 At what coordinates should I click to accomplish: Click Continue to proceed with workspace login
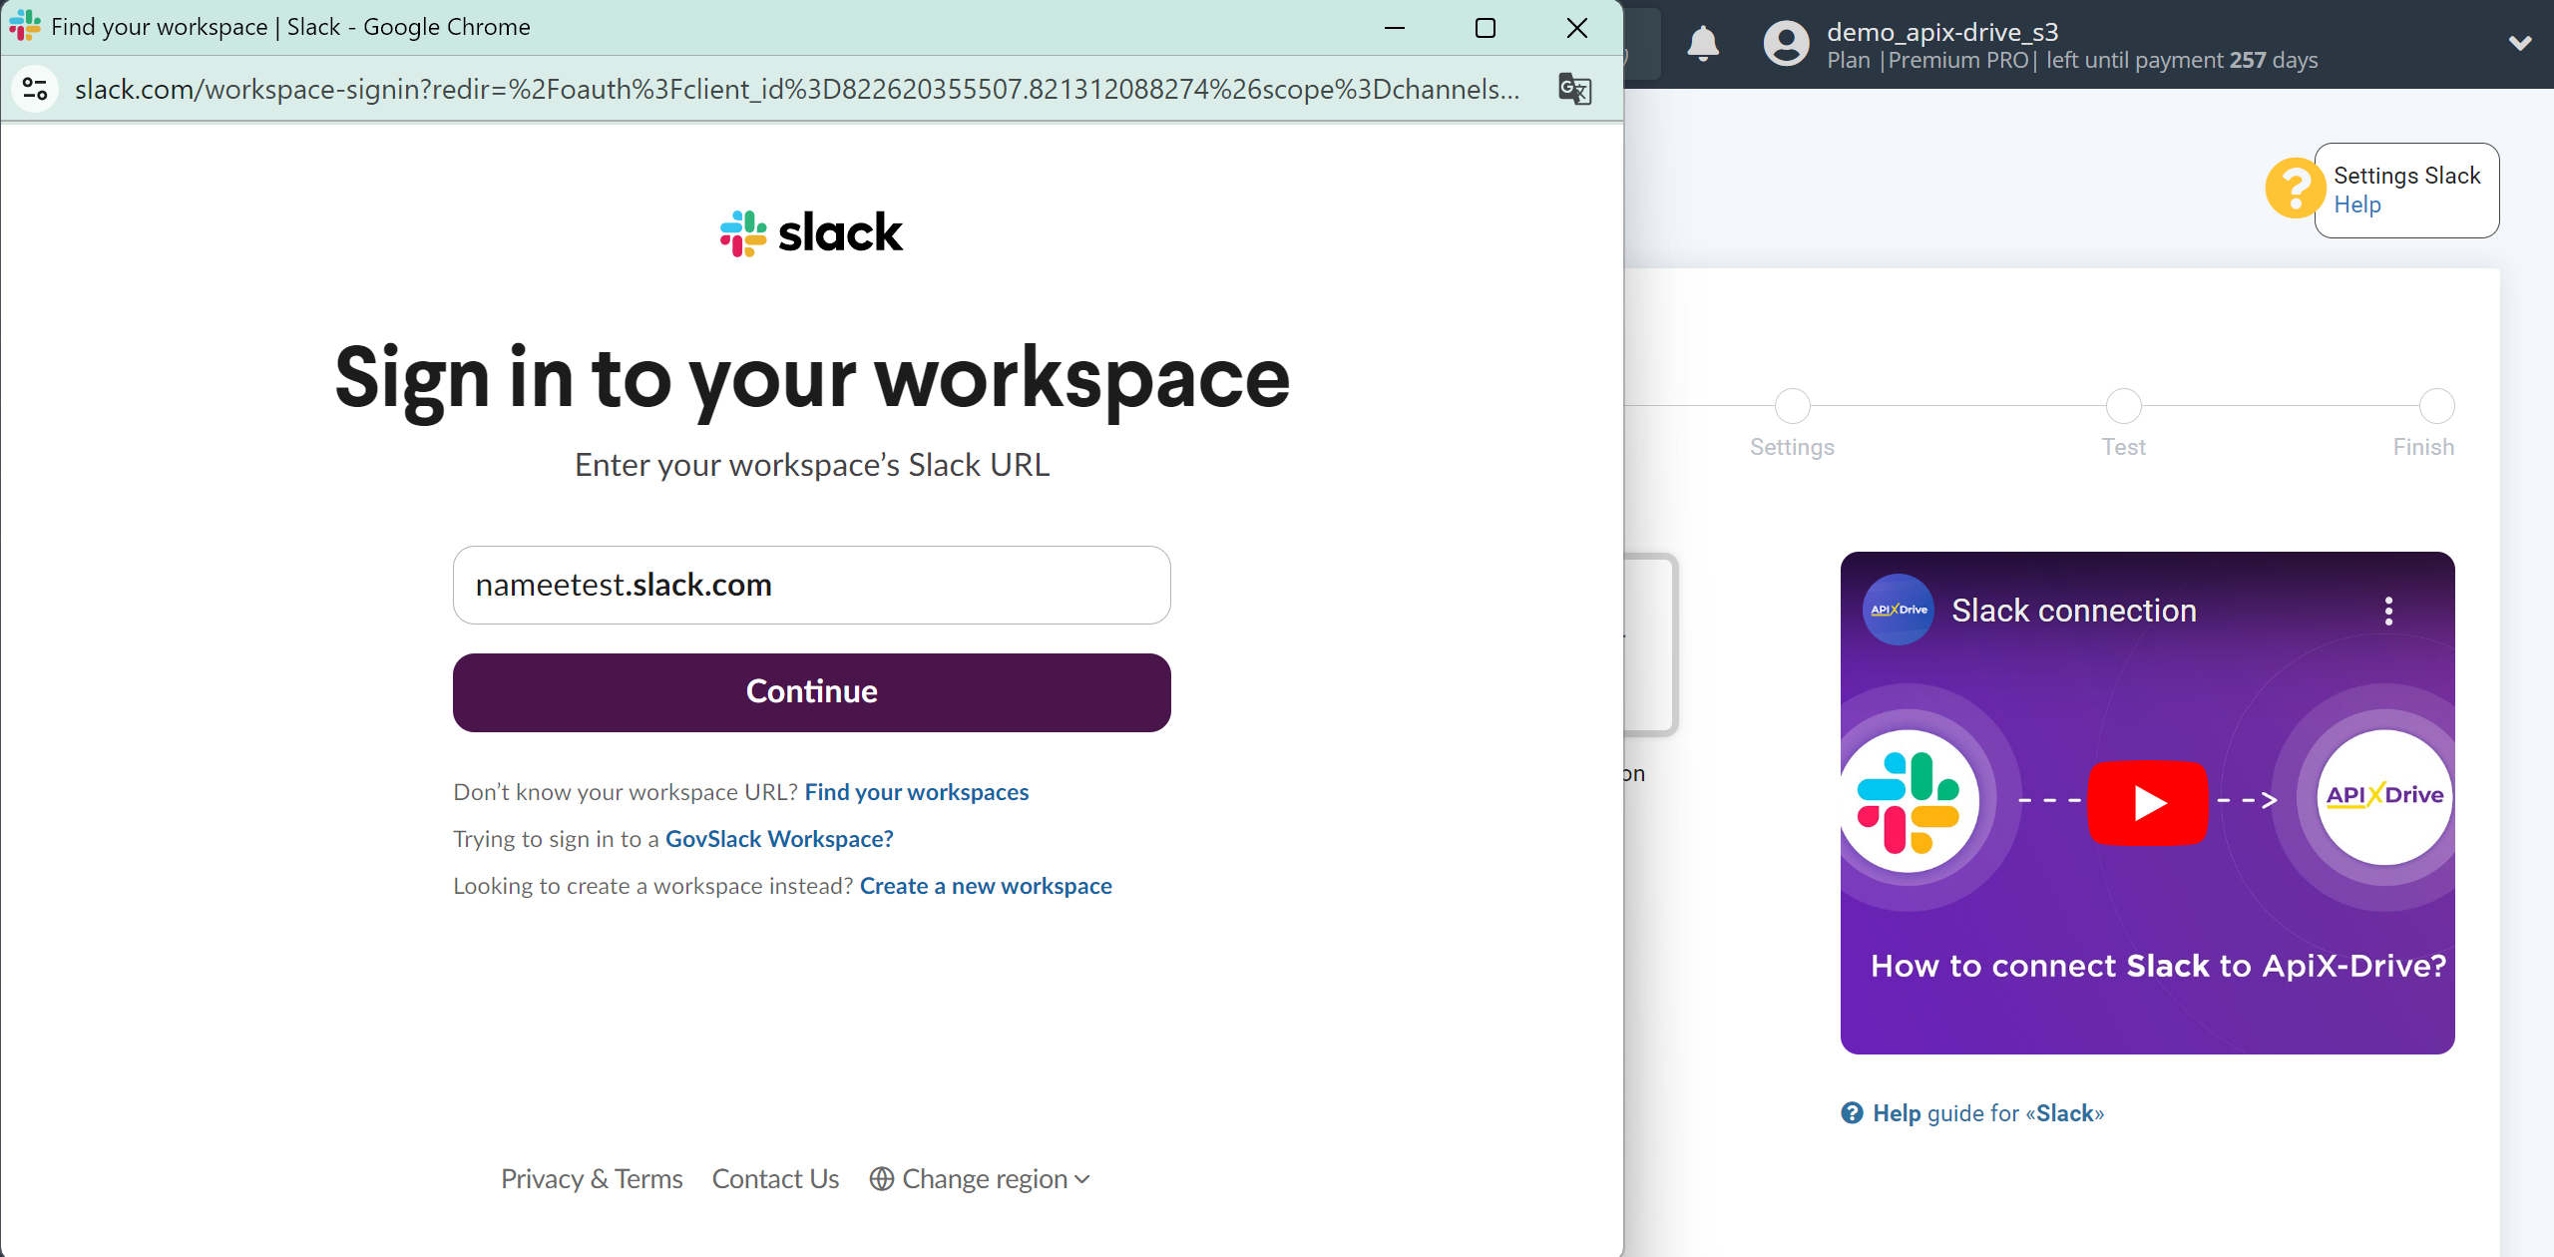pyautogui.click(x=813, y=692)
